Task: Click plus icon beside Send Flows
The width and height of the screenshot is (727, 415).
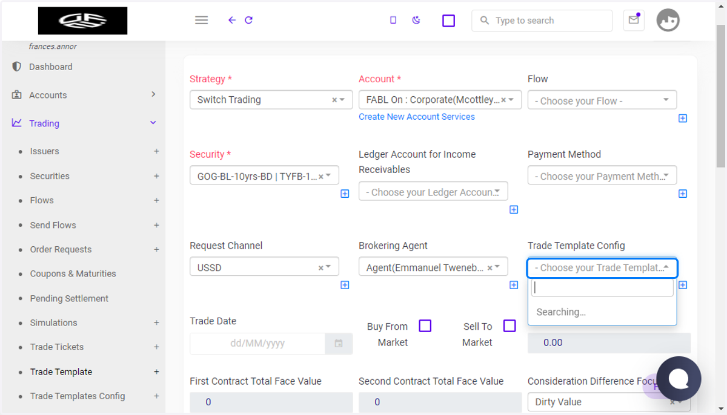Action: point(156,225)
